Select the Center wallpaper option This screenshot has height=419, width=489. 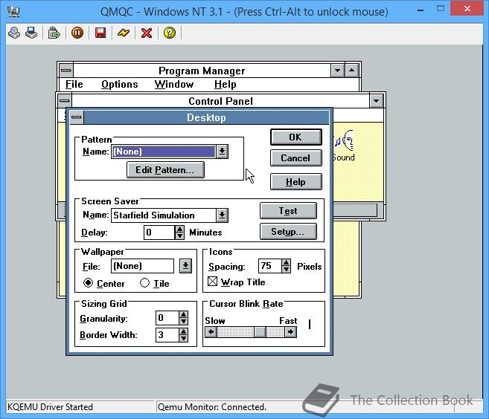tap(104, 283)
